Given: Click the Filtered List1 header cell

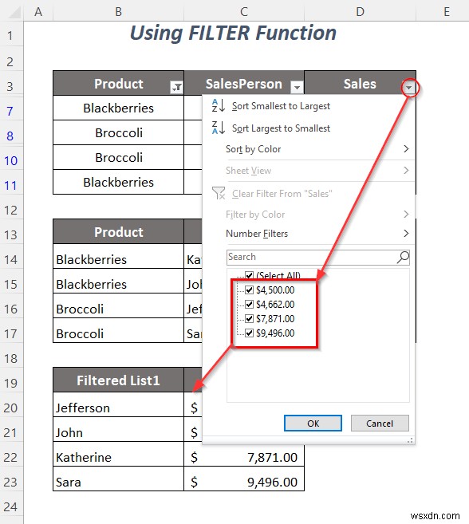Looking at the screenshot, I should tap(119, 380).
